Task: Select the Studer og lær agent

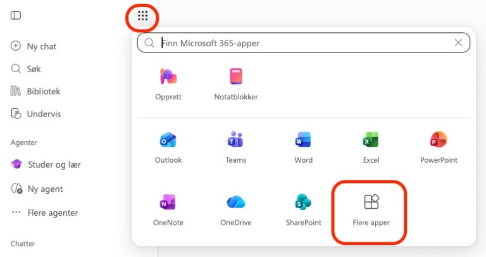Action: click(x=46, y=165)
